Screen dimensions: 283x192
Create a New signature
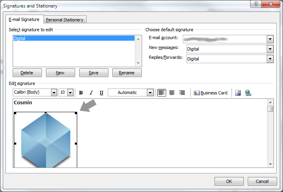click(60, 73)
